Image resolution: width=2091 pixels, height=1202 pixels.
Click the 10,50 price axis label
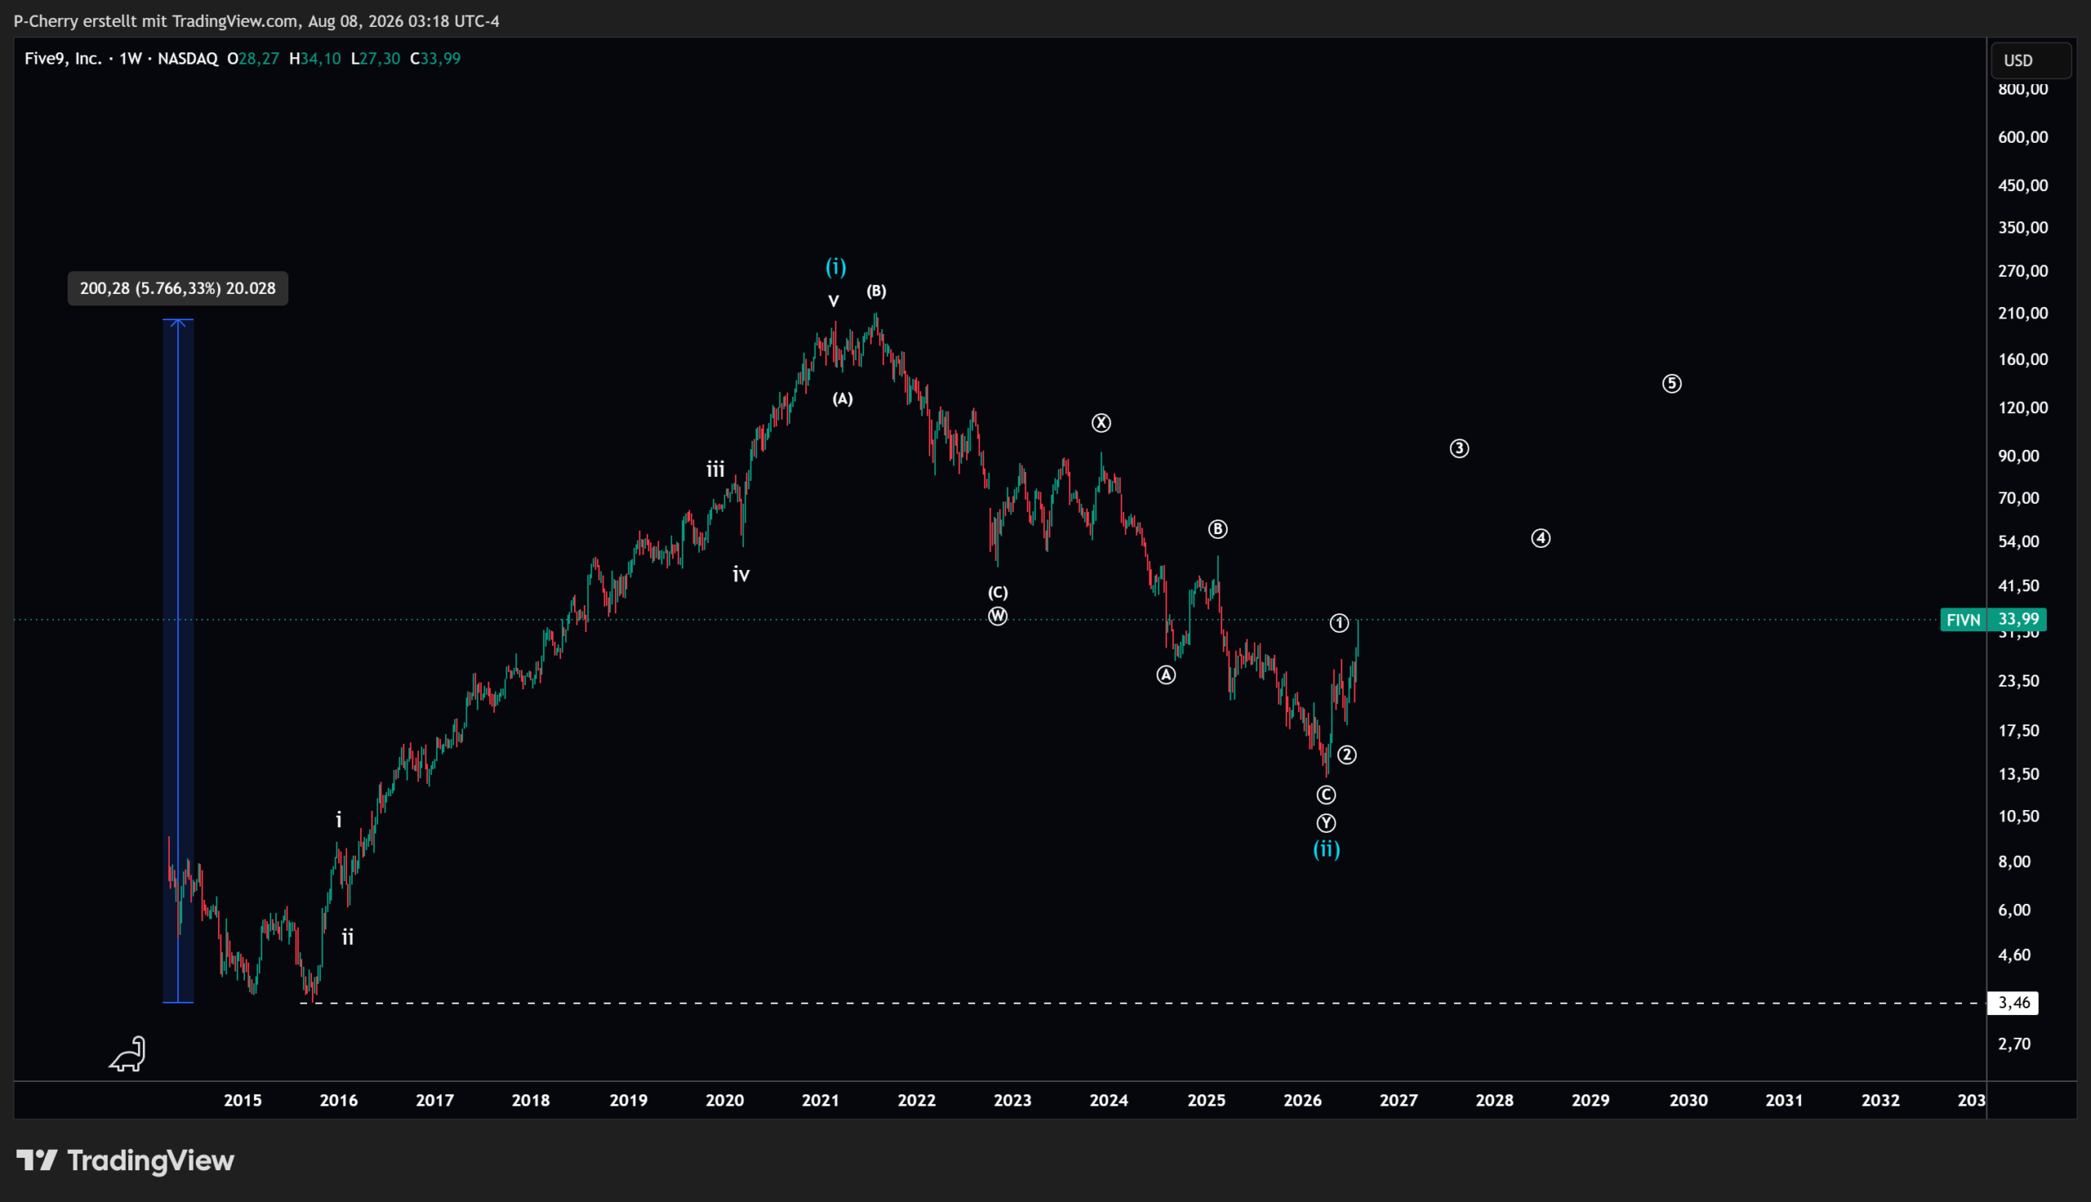tap(2018, 817)
